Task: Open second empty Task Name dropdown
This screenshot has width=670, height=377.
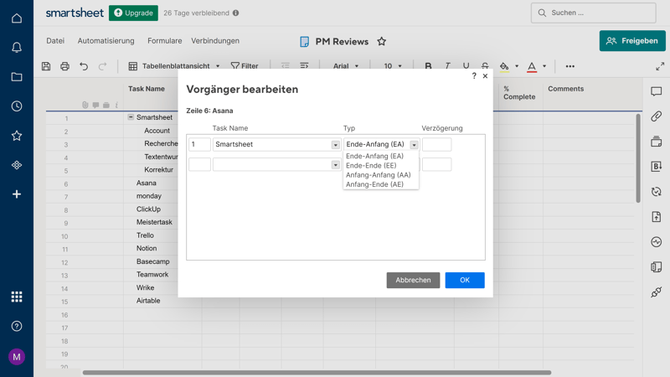Action: [335, 165]
